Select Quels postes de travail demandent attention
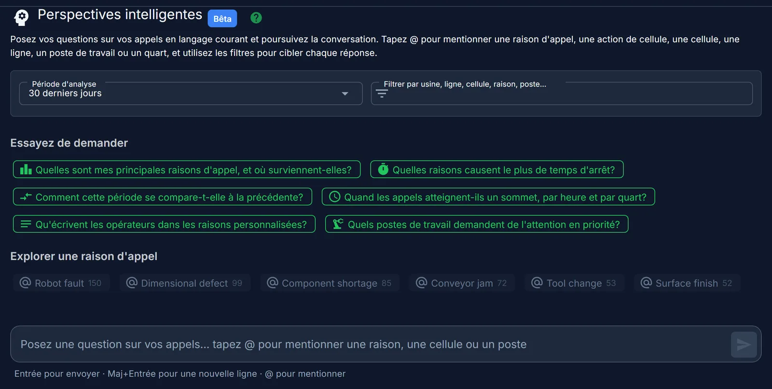This screenshot has height=389, width=772. (x=477, y=224)
